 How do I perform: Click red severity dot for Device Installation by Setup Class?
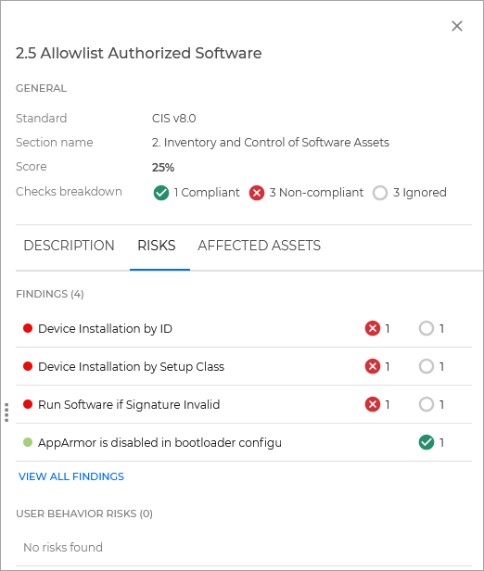click(28, 366)
